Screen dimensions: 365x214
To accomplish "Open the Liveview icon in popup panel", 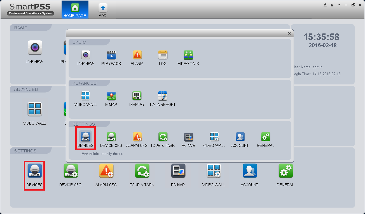I will (85, 55).
